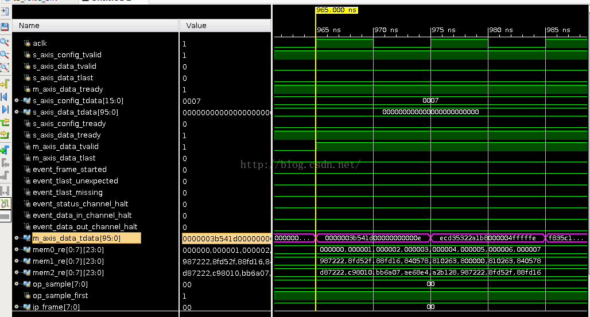Expand the mem1_re[0:7][23:0] array
The height and width of the screenshot is (317, 590).
point(17,261)
